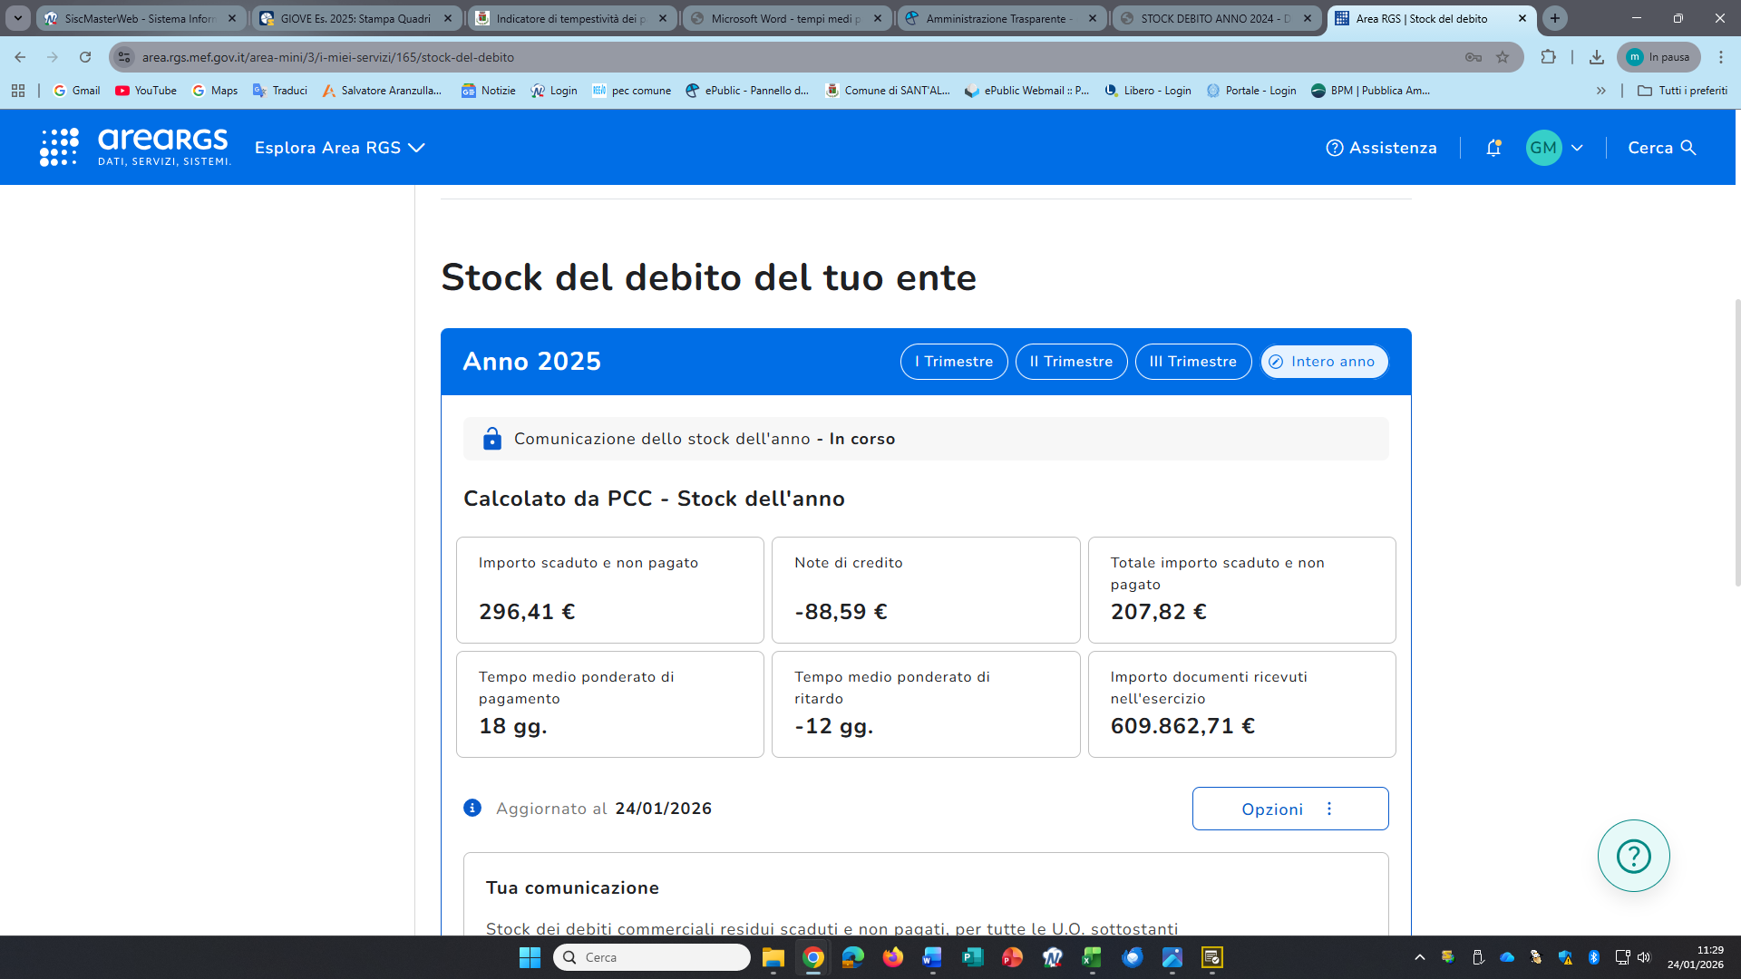Image resolution: width=1741 pixels, height=979 pixels.
Task: Open the Opzioni menu
Action: coord(1289,809)
